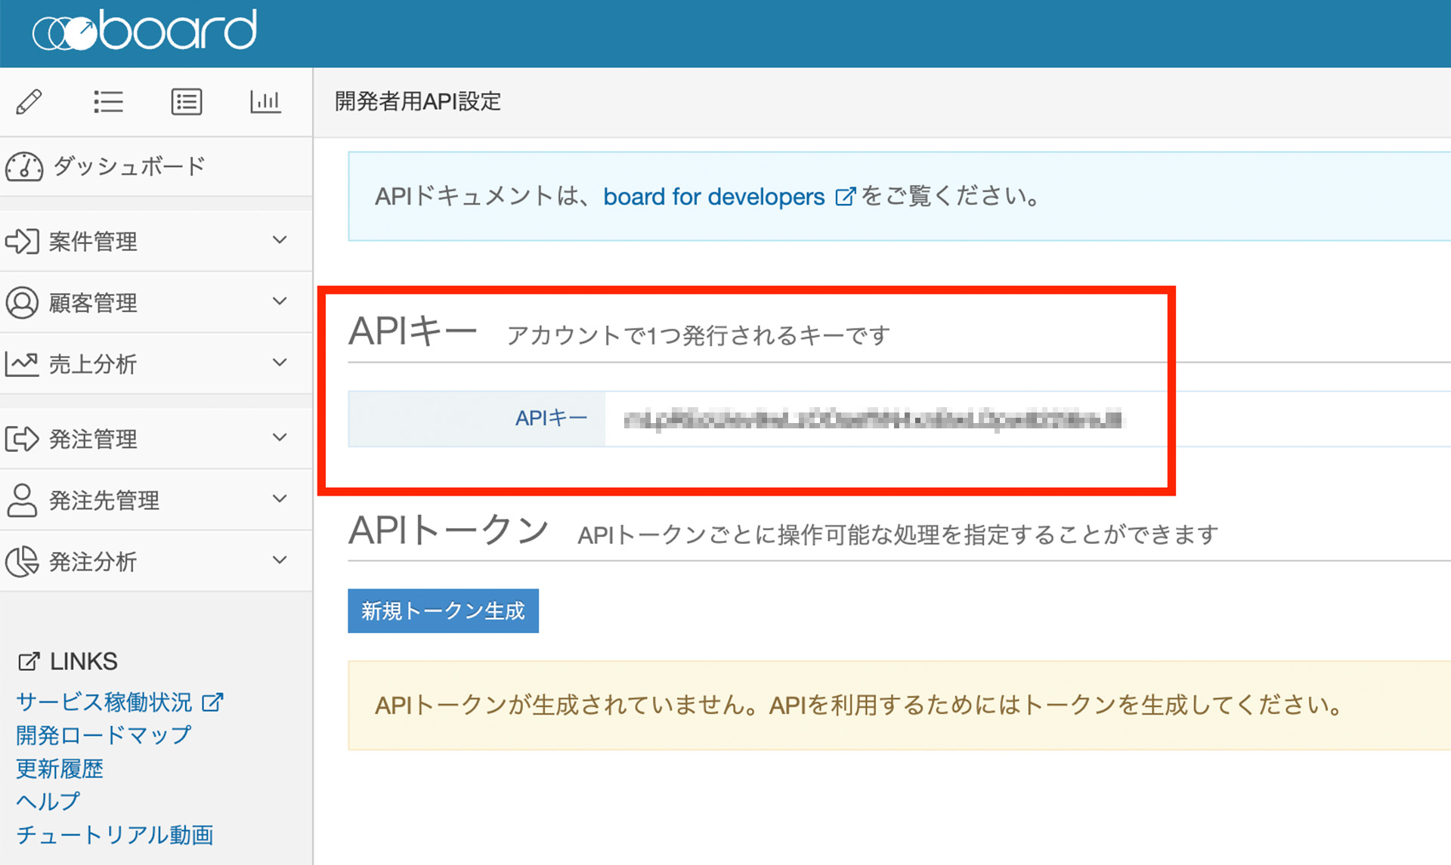This screenshot has height=865, width=1451.
Task: Click the pencil edit icon in sidebar
Action: [x=29, y=101]
